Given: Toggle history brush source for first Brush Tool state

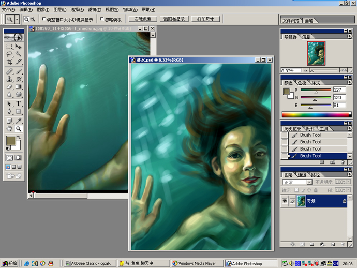Looking at the screenshot, I should pos(285,135).
